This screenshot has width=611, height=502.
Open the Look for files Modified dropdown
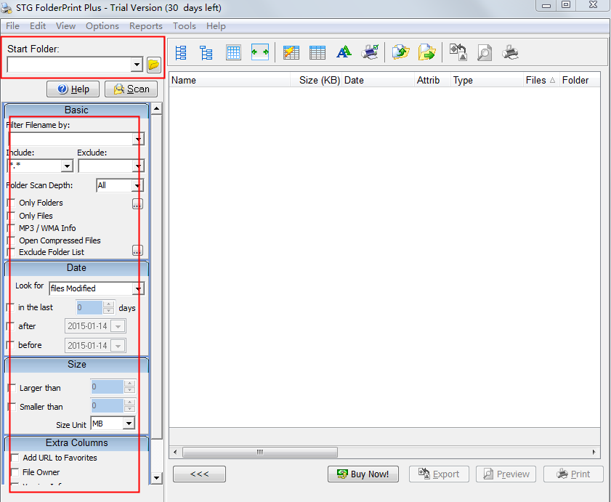pyautogui.click(x=138, y=289)
